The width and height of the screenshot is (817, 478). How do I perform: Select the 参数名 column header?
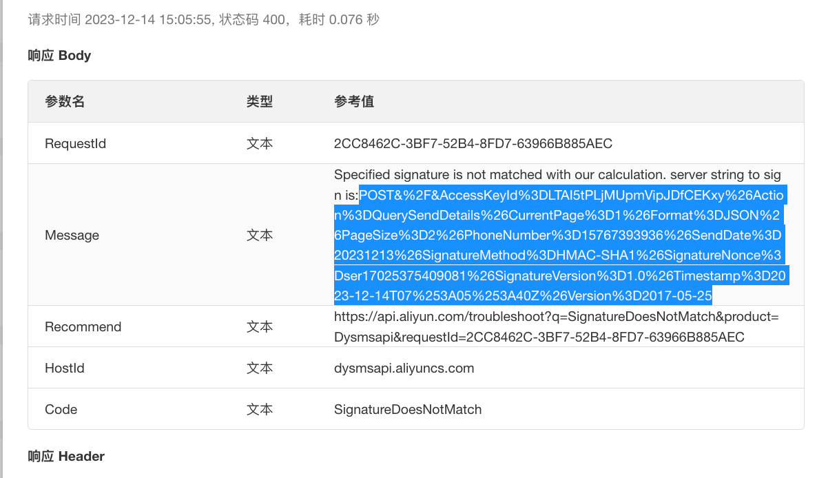point(65,102)
